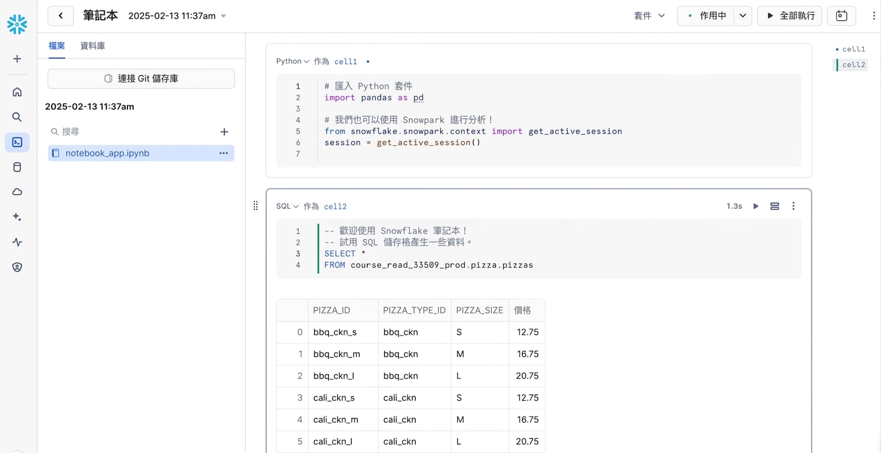Select notebook_app.ipynb file
Image resolution: width=881 pixels, height=453 pixels.
[x=141, y=153]
